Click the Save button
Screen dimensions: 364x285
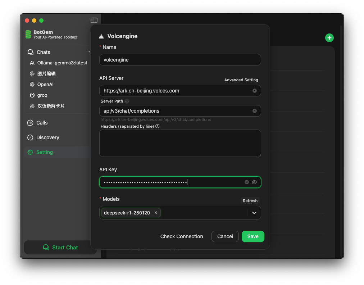click(x=252, y=236)
